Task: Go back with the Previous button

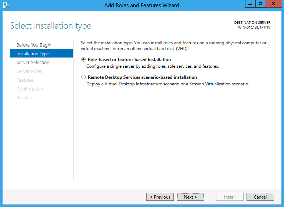Action: [x=160, y=197]
